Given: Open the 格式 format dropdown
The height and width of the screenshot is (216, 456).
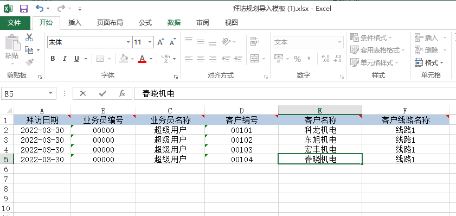Looking at the screenshot, I should (x=429, y=62).
